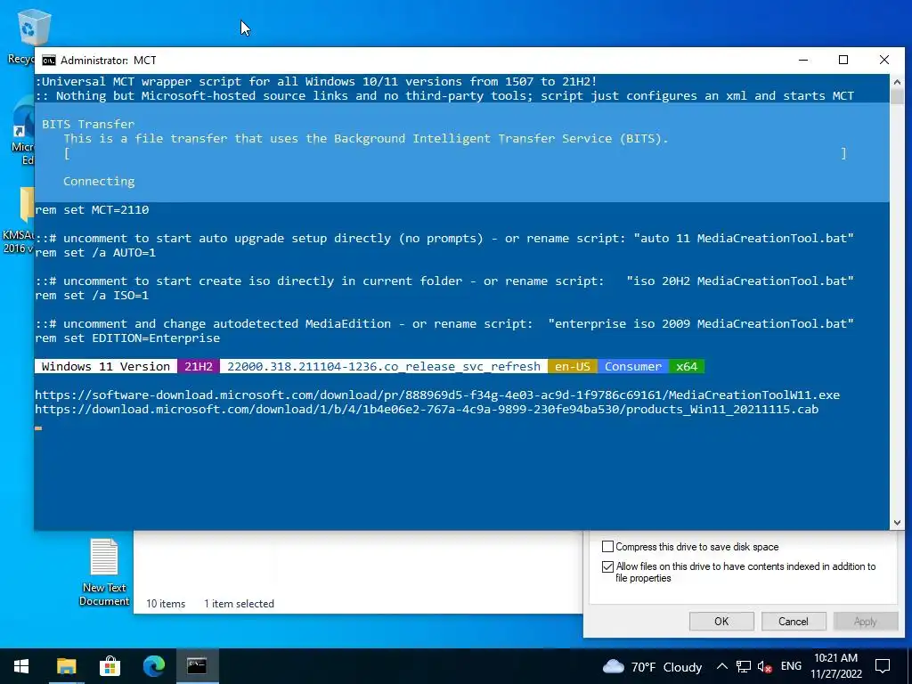Open the Windows Start menu
912x684 pixels.
point(21,666)
